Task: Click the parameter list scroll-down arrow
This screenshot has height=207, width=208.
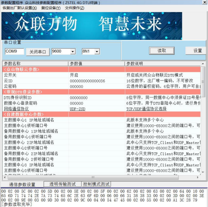Action: click(x=203, y=172)
